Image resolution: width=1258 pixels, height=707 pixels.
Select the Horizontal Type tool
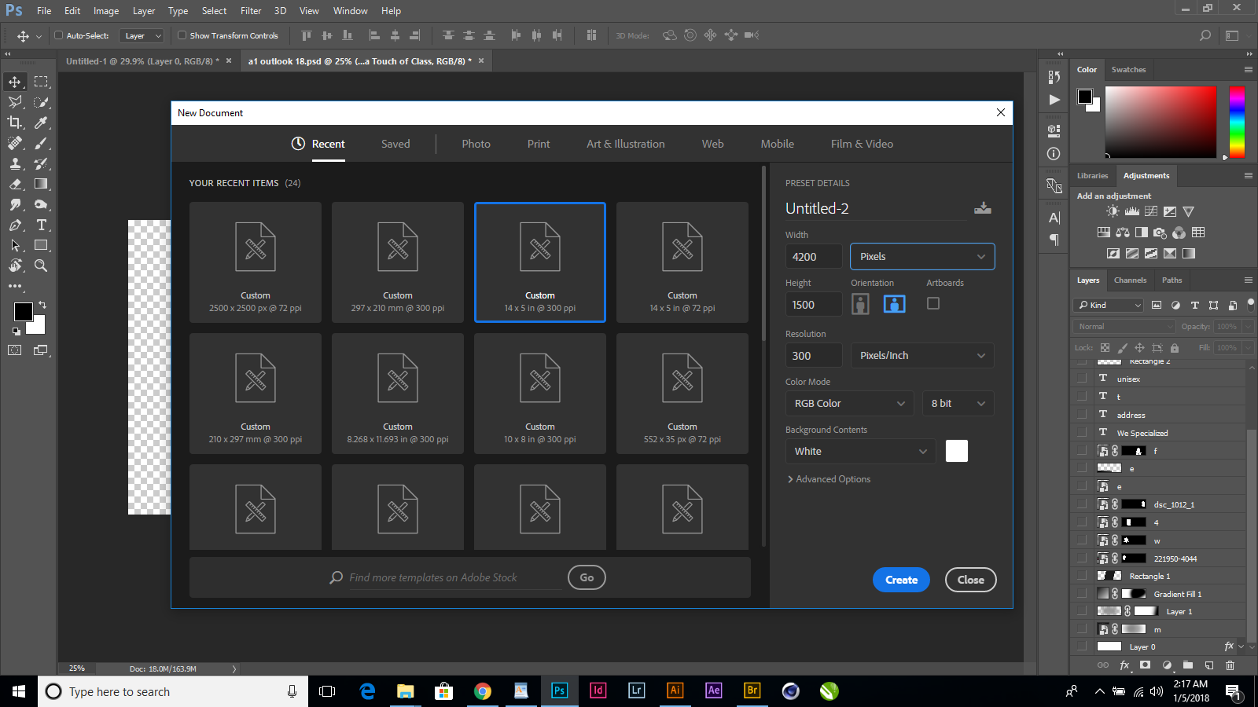[x=41, y=225]
